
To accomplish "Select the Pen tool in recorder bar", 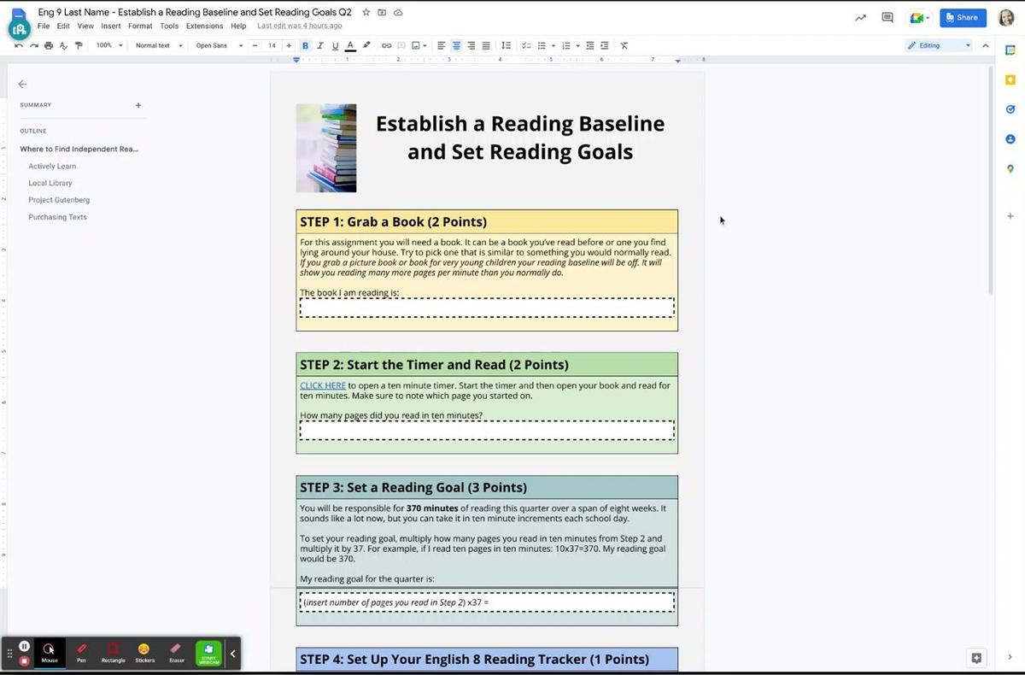I will (x=81, y=653).
